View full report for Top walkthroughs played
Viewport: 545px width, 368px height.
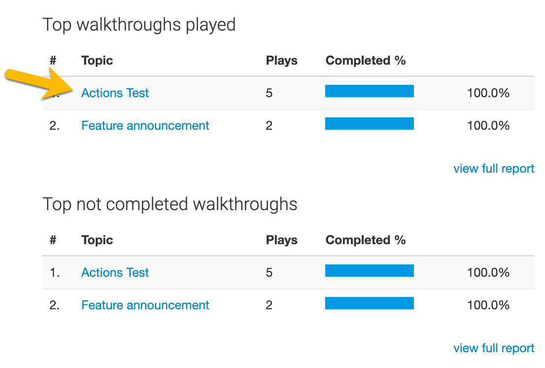pyautogui.click(x=494, y=169)
